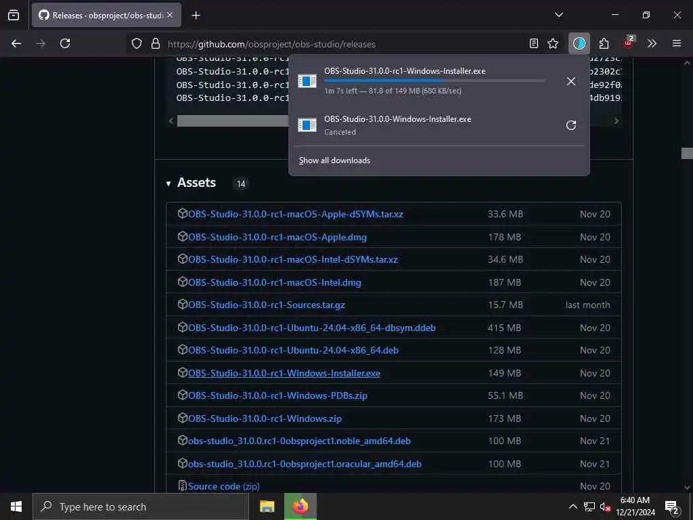Open network status tray icon
Screen dimensions: 693x520
click(x=589, y=506)
